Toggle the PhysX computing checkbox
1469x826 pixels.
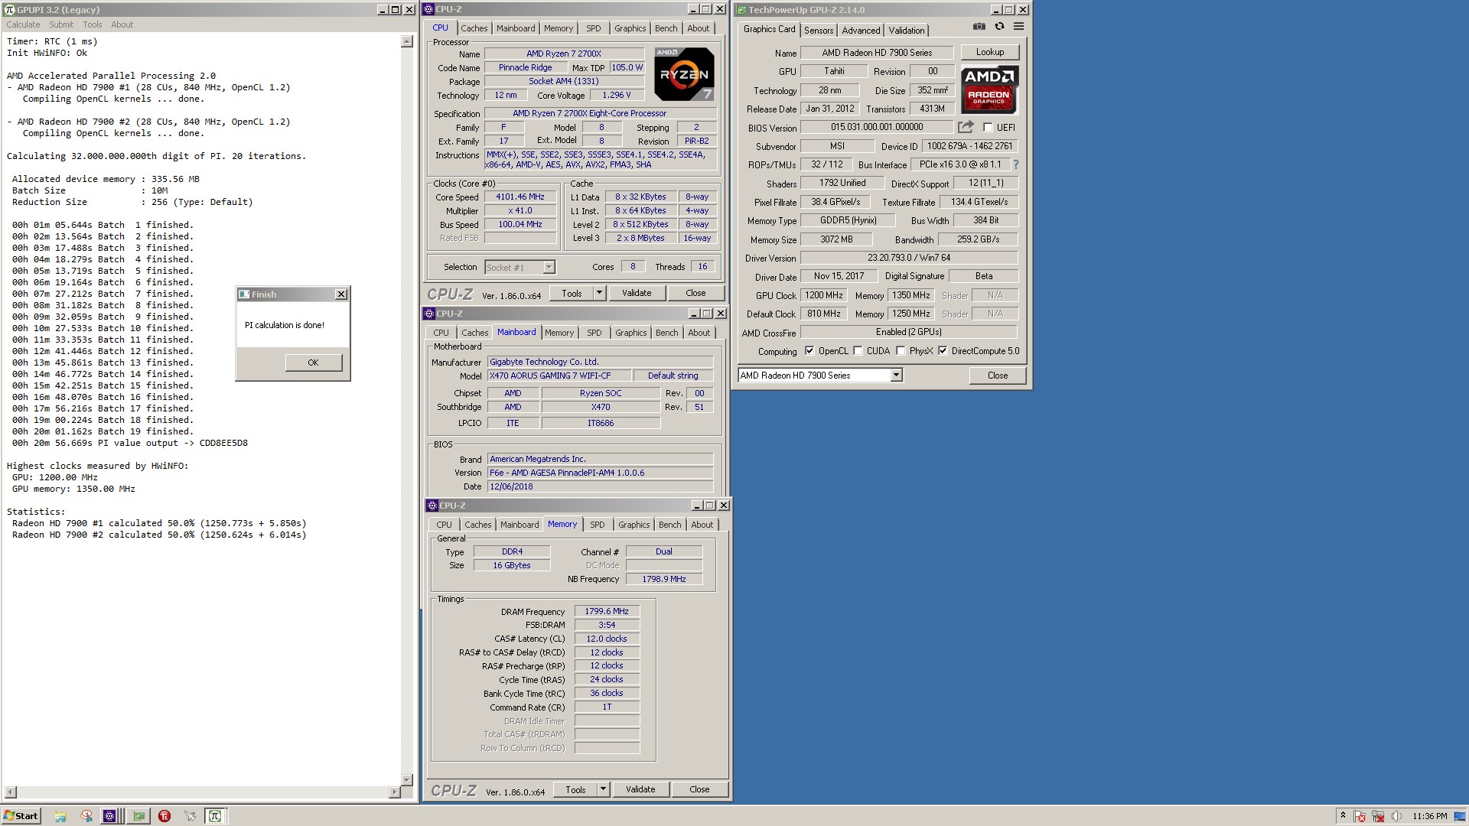(901, 351)
